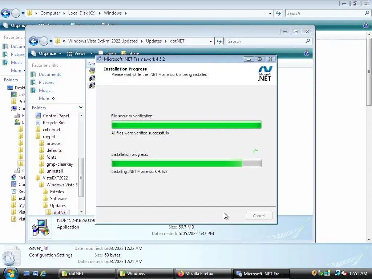Launch Internet Explorer from Quick Launch
This screenshot has height=279, width=372.
pyautogui.click(x=43, y=274)
